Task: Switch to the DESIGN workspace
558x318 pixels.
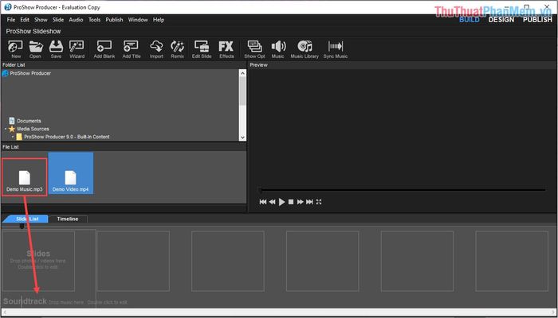Action: [x=501, y=20]
